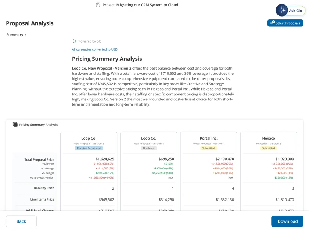Image resolution: width=309 pixels, height=231 pixels.
Task: Click the table icon next to Pricing Summary Analysis
Action: pos(15,124)
